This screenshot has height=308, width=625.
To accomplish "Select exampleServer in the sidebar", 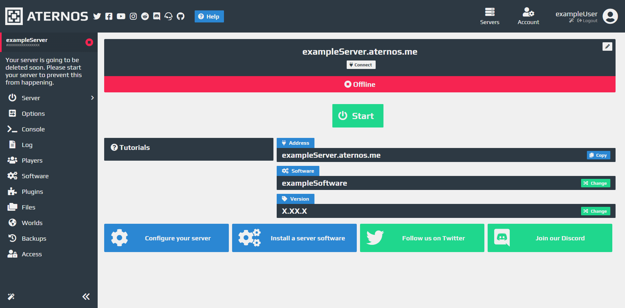I will click(x=49, y=42).
